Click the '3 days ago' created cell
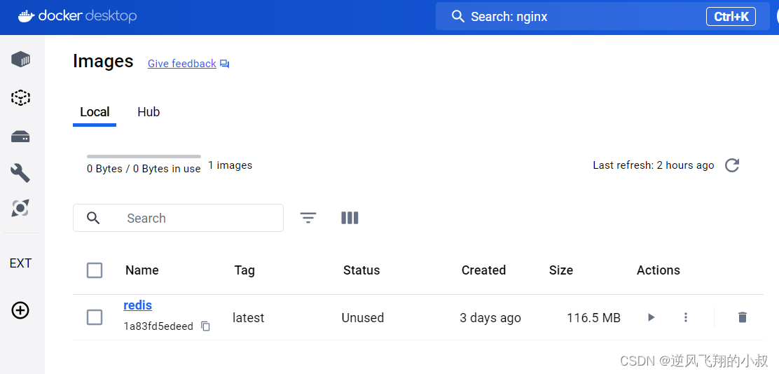779x374 pixels. 490,317
